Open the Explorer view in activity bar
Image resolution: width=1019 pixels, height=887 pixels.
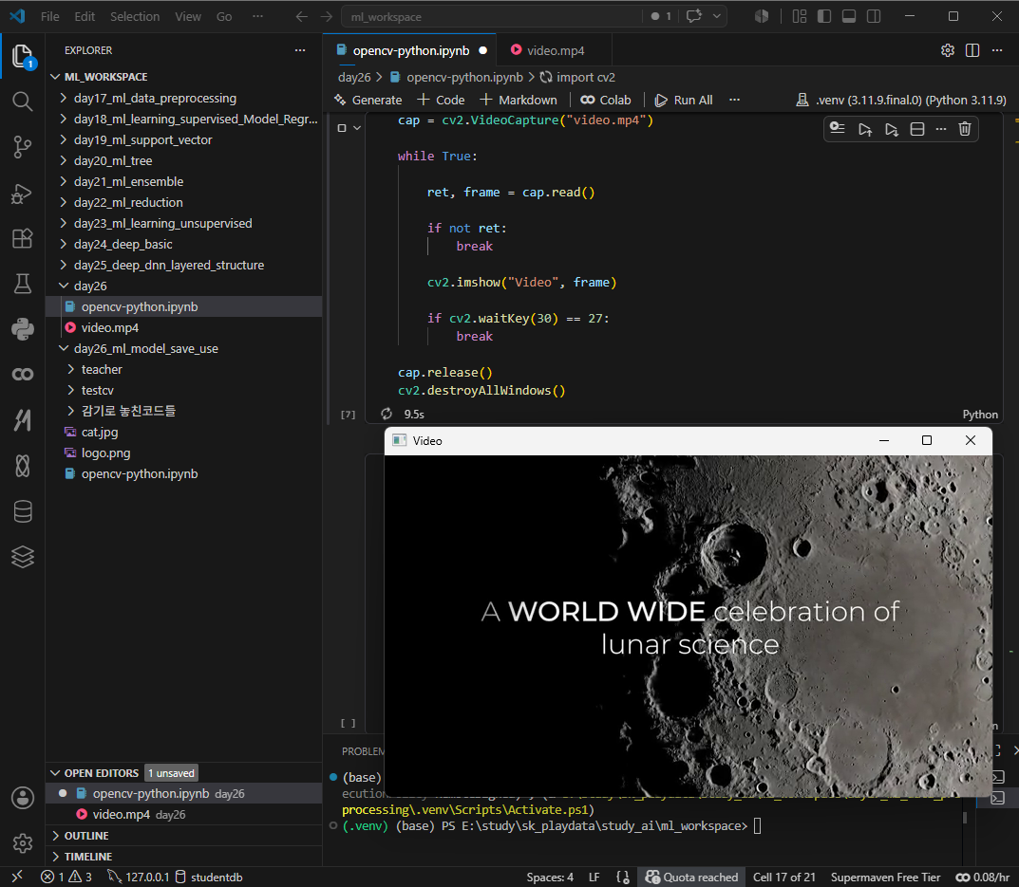(23, 57)
